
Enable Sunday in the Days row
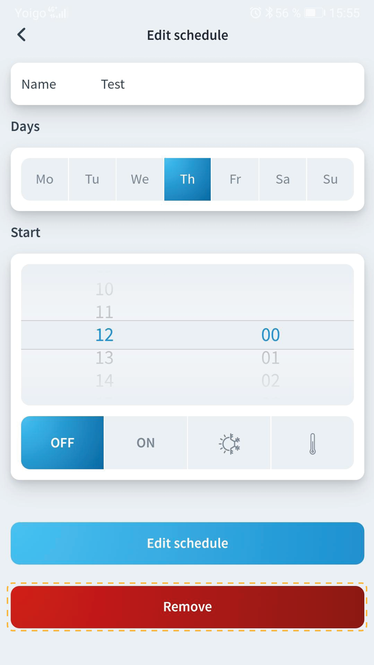330,179
